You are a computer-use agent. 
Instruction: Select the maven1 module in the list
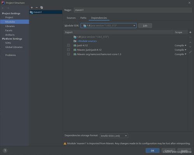pyautogui.click(x=46, y=12)
